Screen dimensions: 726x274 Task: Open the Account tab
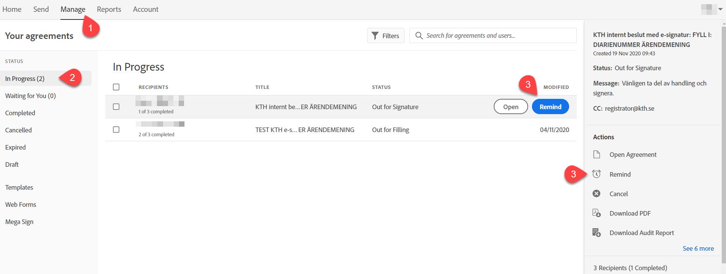146,9
